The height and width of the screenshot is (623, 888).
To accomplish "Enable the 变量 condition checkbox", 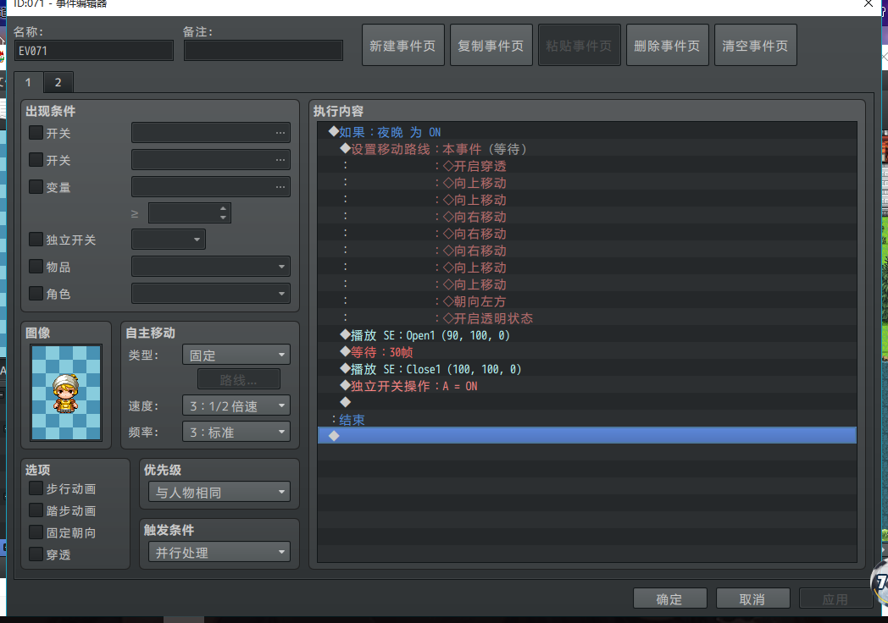I will tap(36, 186).
